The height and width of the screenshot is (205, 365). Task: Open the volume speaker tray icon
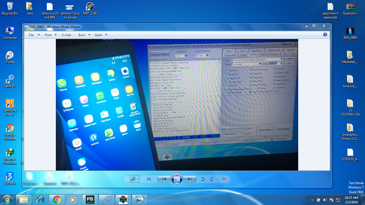coord(325,200)
